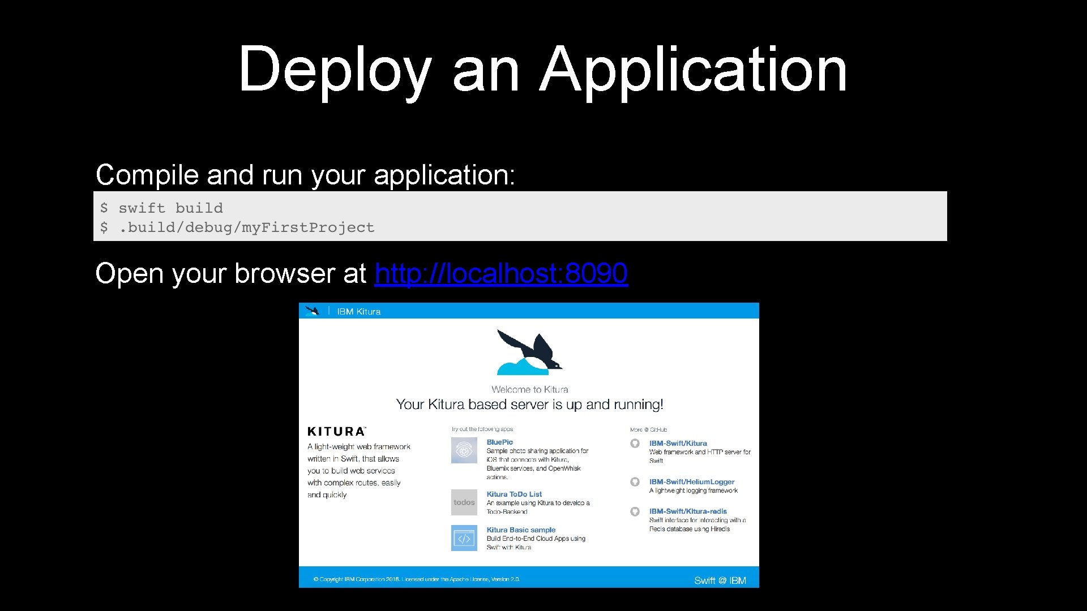Click the IBM Kitura header title
The height and width of the screenshot is (611, 1087).
[x=358, y=312]
